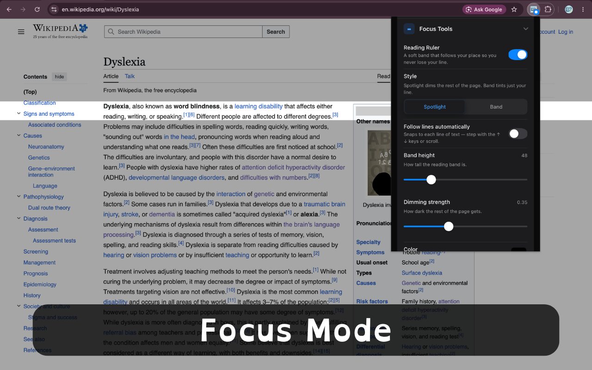Open the Read tab

coord(383,76)
